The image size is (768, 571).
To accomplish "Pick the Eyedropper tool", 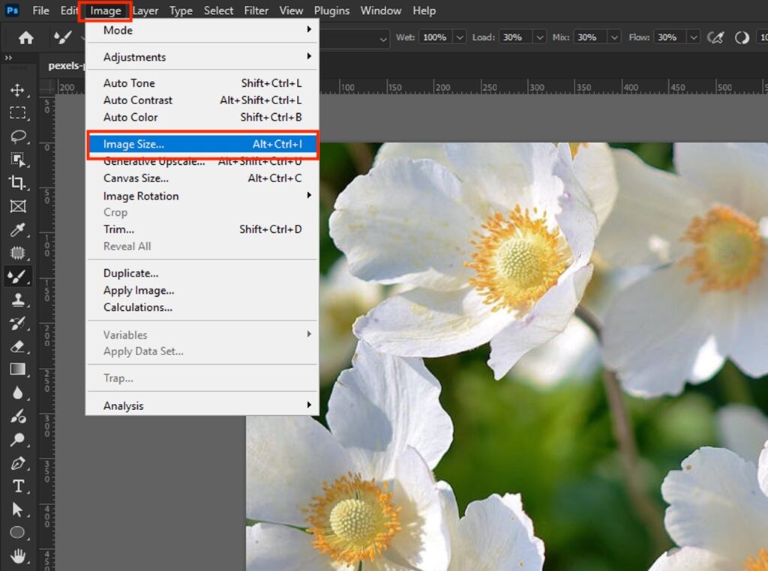I will (19, 229).
